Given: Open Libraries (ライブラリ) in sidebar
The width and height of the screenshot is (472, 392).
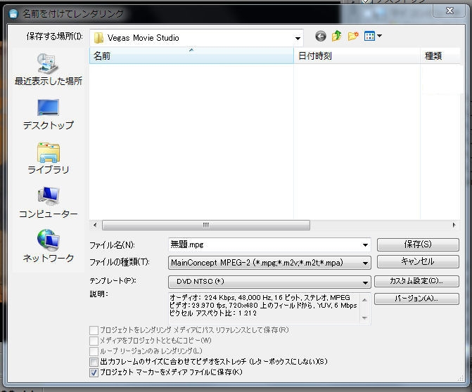Looking at the screenshot, I should (x=48, y=159).
